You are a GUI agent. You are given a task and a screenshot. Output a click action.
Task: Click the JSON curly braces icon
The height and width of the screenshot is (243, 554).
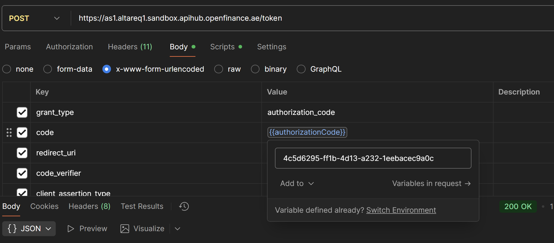tap(12, 229)
